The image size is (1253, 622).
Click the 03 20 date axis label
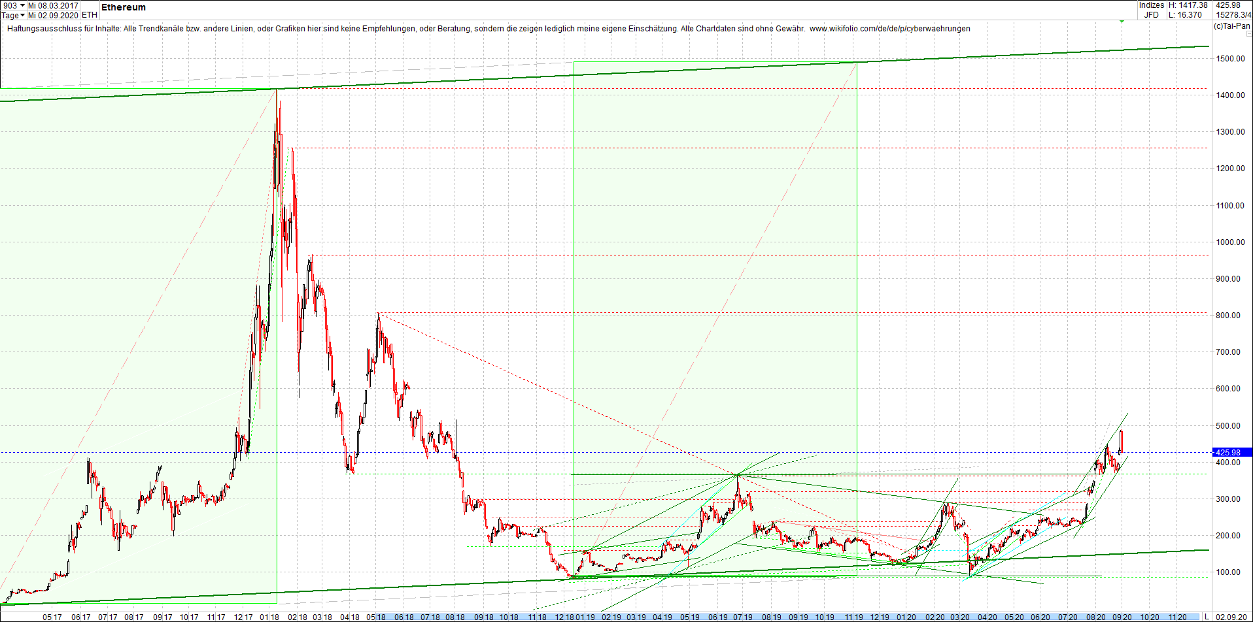click(x=960, y=617)
